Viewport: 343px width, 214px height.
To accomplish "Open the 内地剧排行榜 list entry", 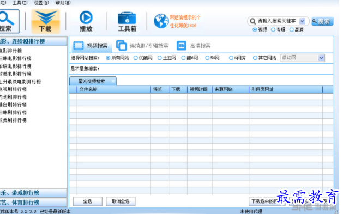I will (13, 97).
